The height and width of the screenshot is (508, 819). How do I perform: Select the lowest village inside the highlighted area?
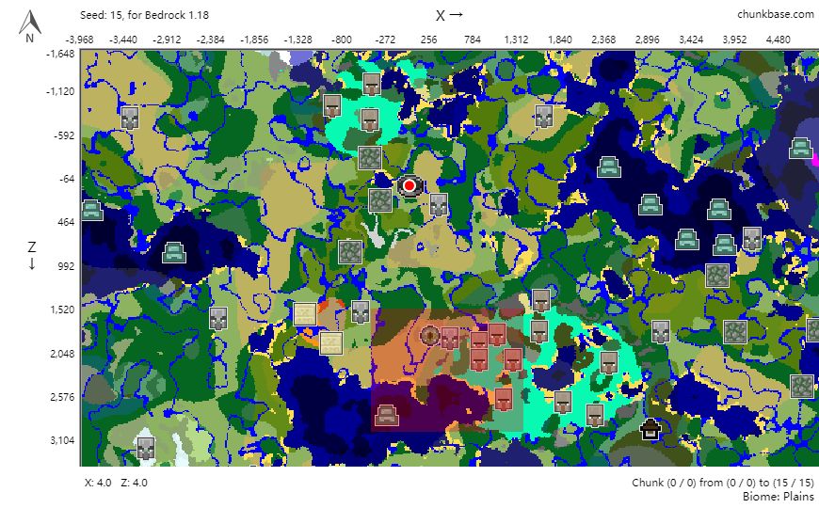(x=503, y=400)
